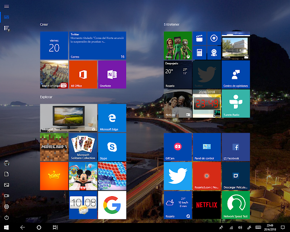Launch Centro de opiniones tile

pos(236,74)
